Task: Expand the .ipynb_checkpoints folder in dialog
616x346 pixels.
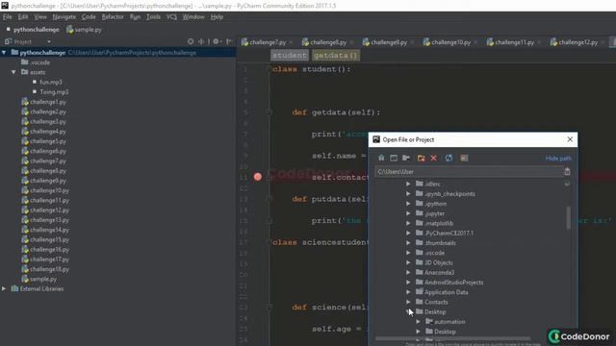Action: (408, 194)
